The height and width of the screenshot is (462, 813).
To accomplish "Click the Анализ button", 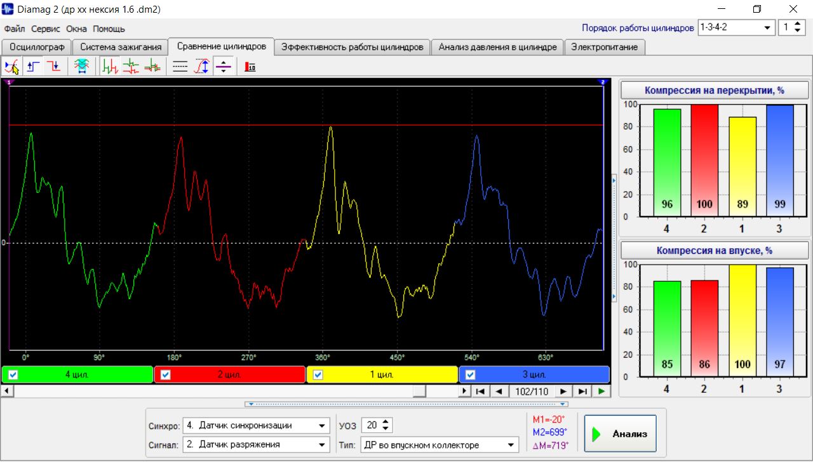I will point(620,434).
